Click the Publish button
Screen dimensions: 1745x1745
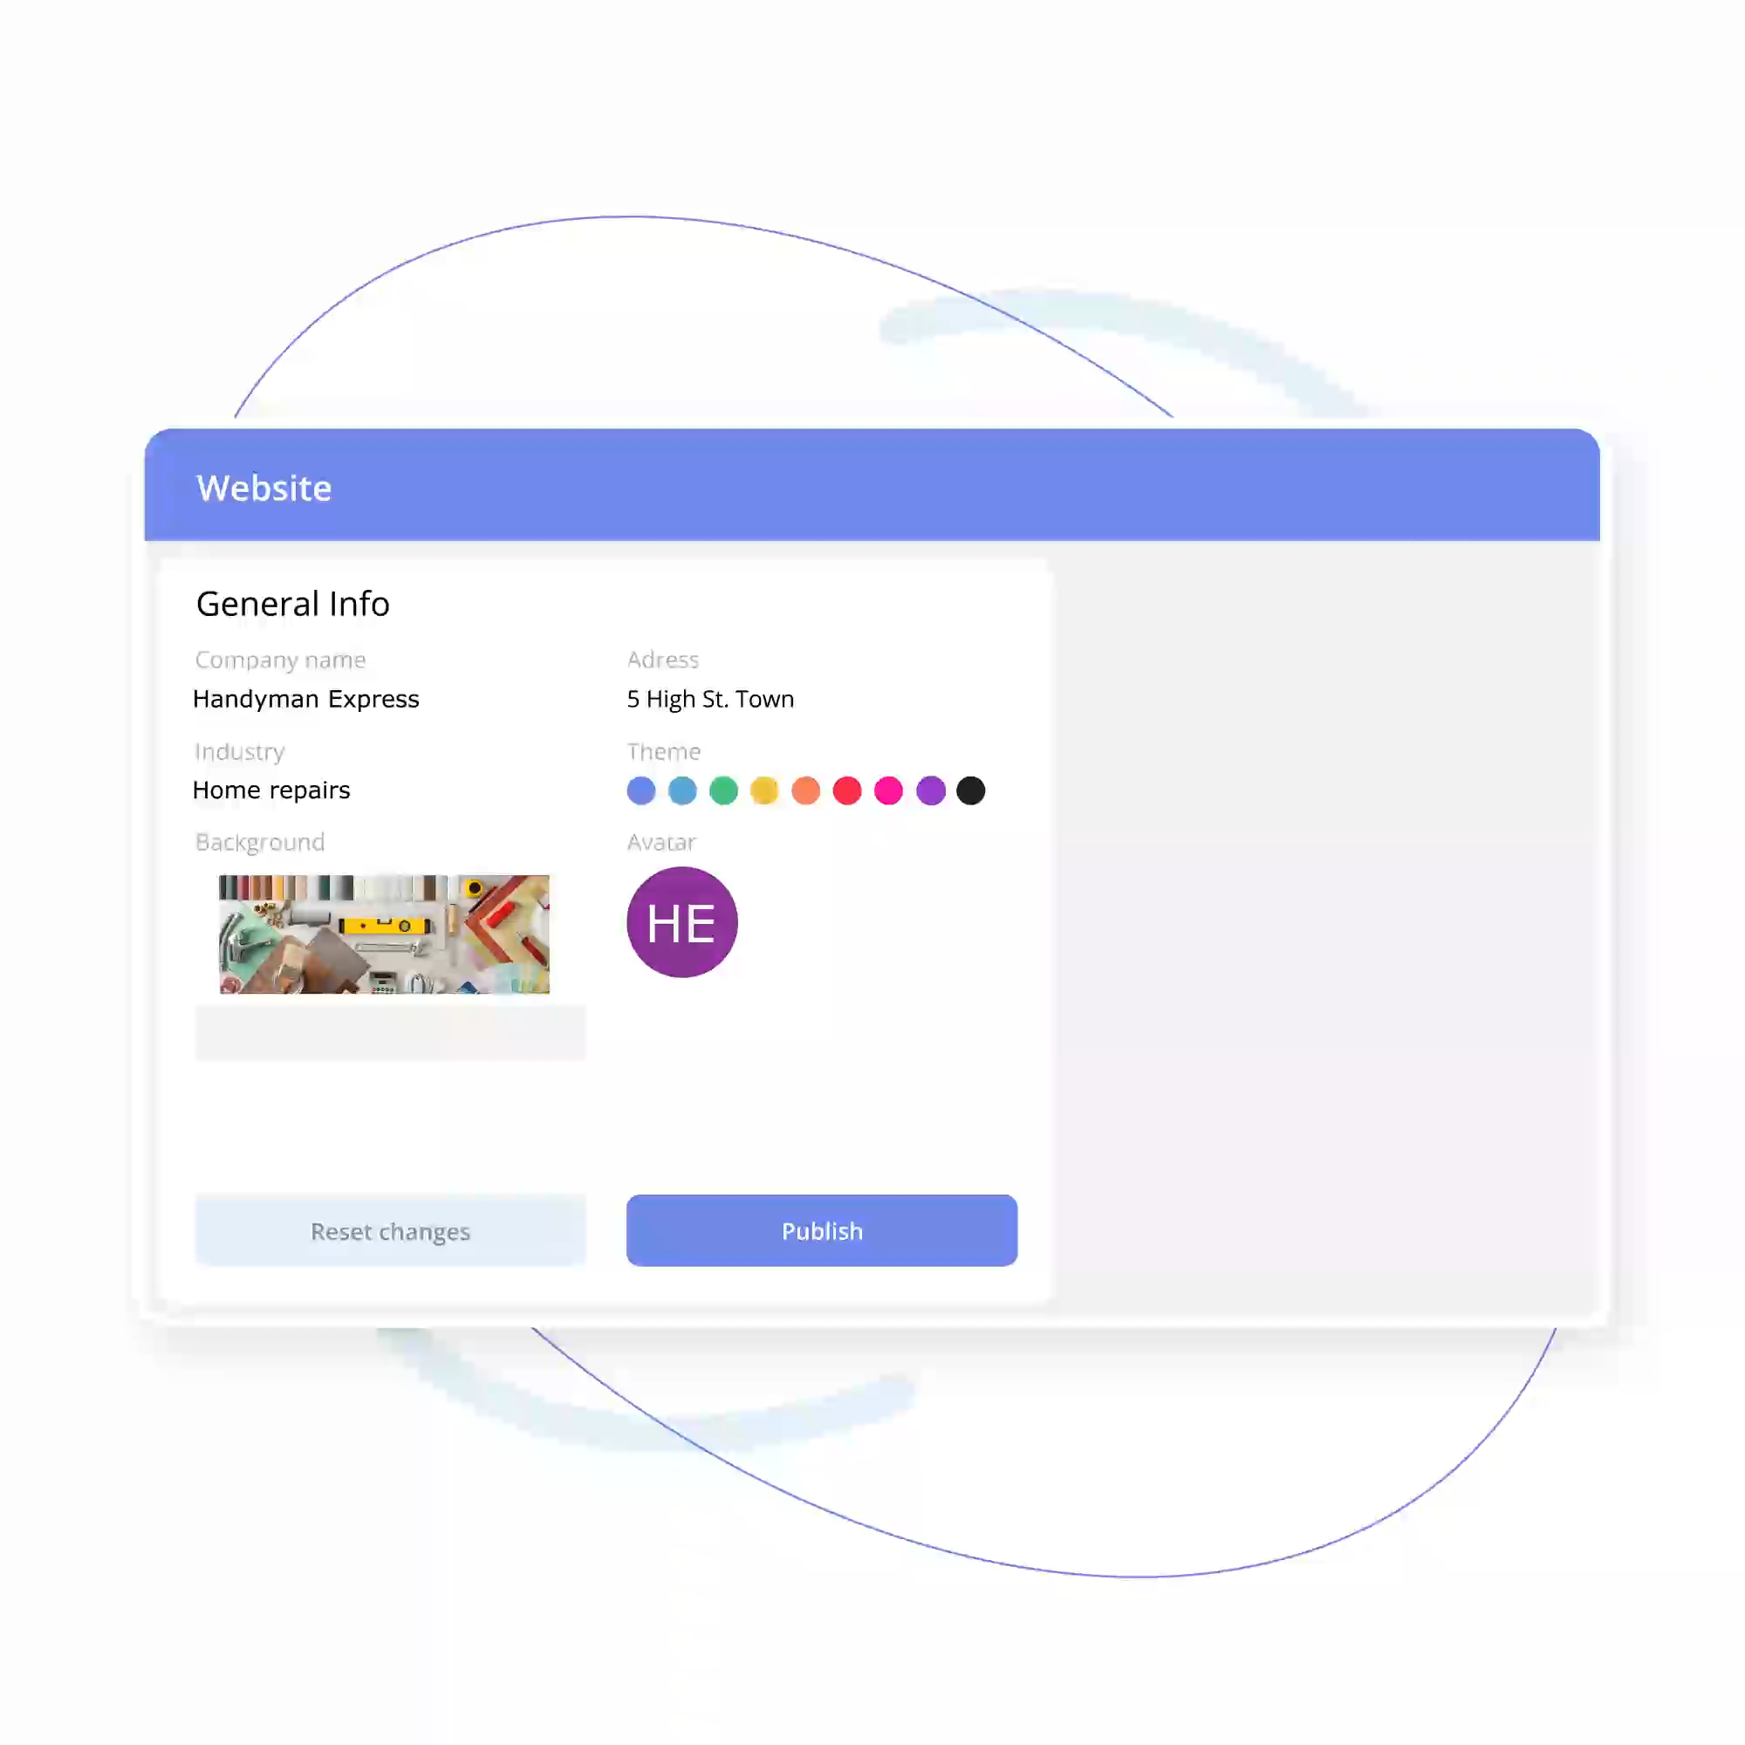(x=822, y=1230)
